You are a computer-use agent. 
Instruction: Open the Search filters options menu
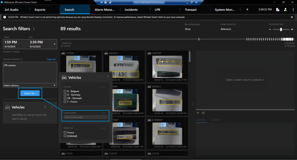point(34,29)
